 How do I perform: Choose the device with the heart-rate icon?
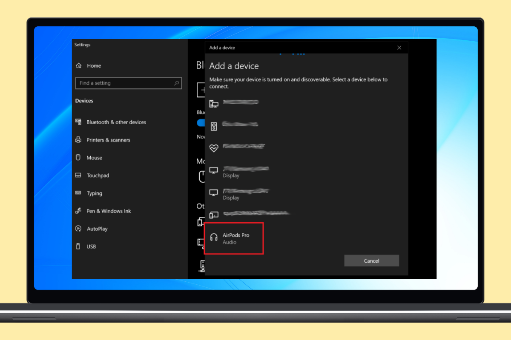tap(237, 147)
